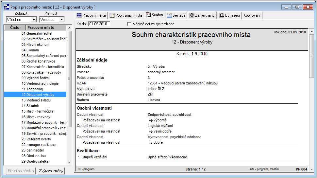Open the Platnost dropdown

click(x=61, y=20)
